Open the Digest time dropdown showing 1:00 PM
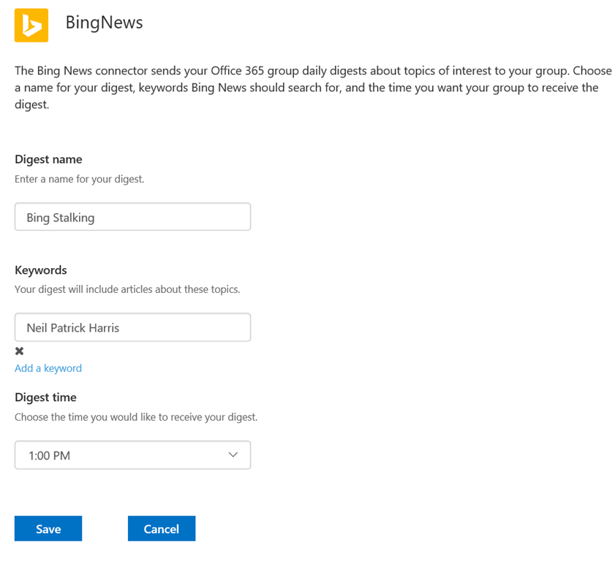 click(x=132, y=455)
